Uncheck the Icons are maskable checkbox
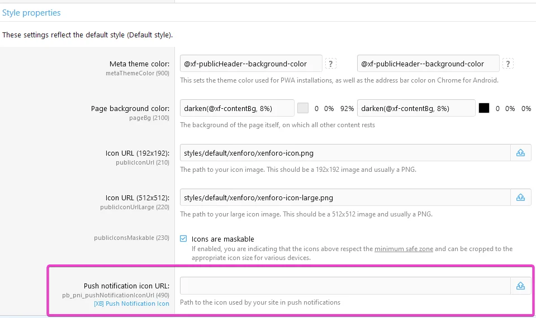 point(183,239)
